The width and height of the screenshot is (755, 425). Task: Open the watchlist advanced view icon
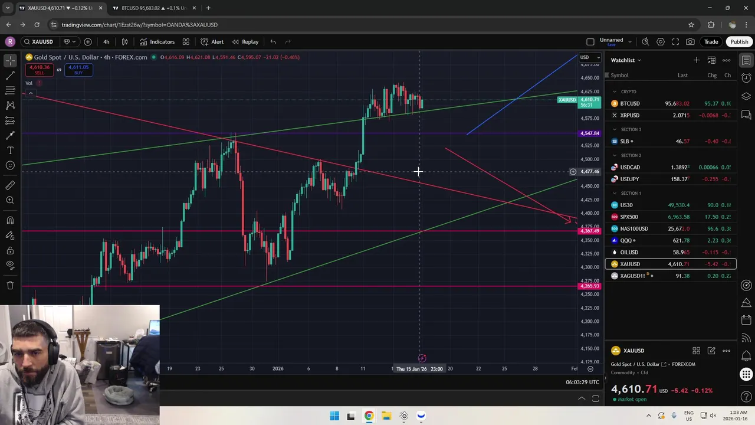(x=711, y=60)
